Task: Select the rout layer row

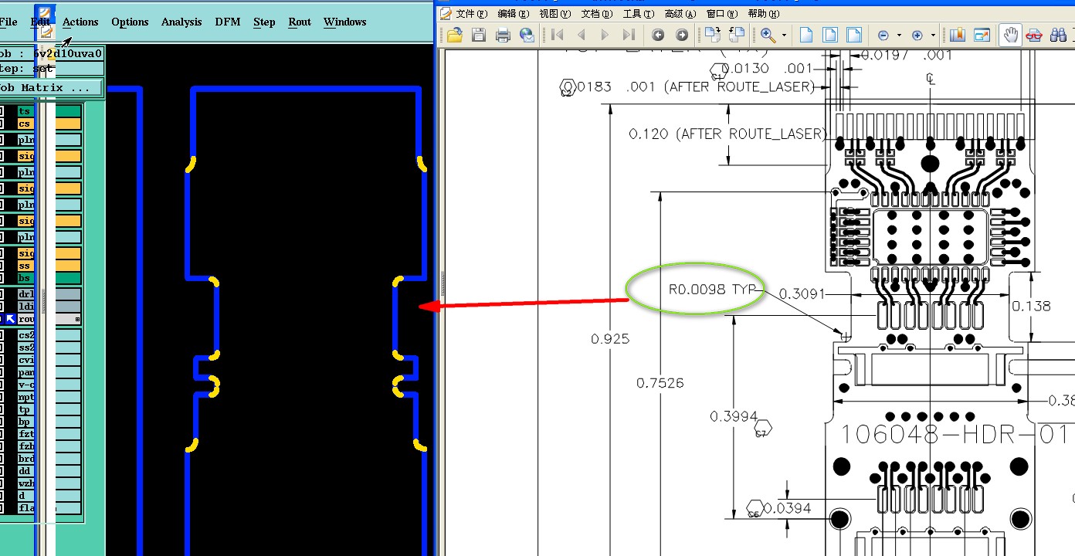Action: pos(49,319)
